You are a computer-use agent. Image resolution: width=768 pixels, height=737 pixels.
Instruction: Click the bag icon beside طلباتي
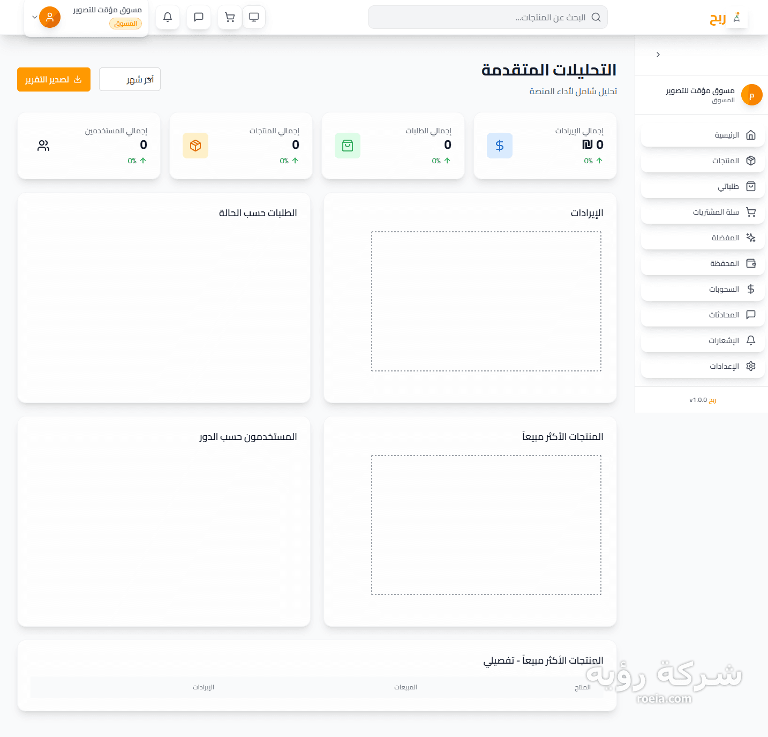pos(751,186)
